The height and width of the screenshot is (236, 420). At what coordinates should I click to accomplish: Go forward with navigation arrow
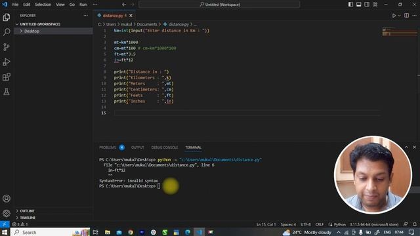point(132,5)
